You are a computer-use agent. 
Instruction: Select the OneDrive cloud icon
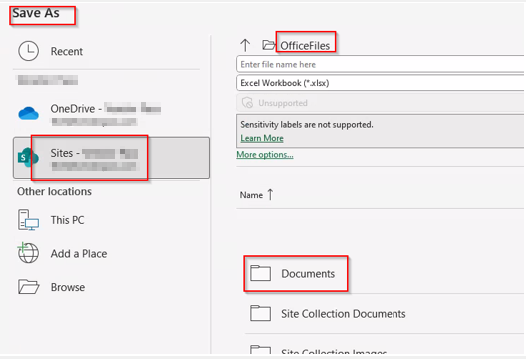29,113
